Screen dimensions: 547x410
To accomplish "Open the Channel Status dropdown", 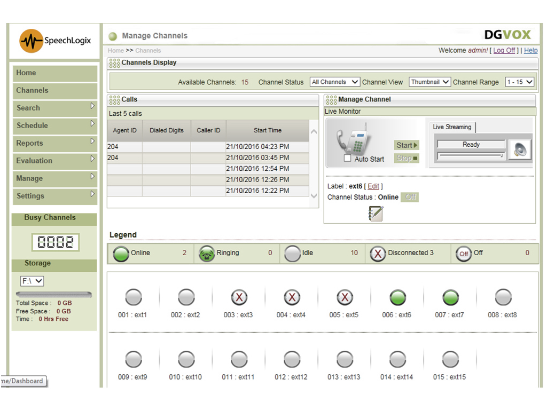I will click(335, 82).
